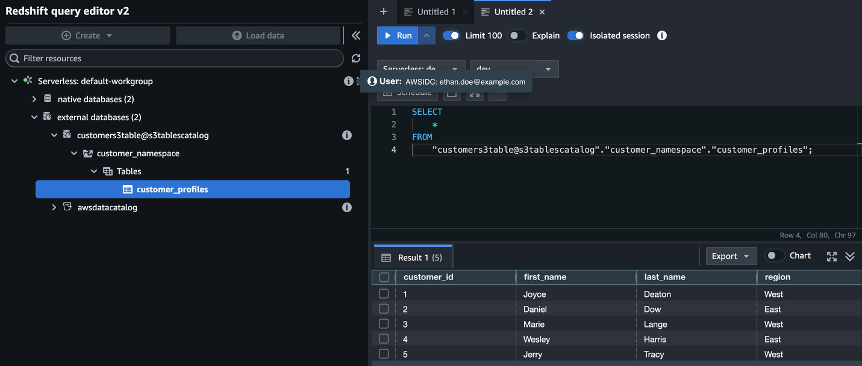Image resolution: width=862 pixels, height=366 pixels.
Task: Open the Export dropdown
Action: (731, 256)
